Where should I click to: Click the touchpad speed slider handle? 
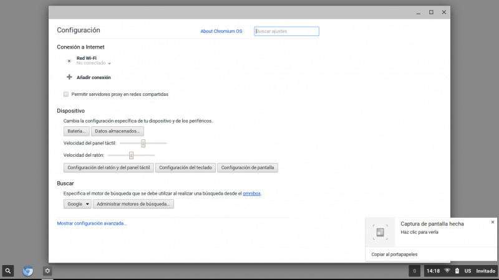[143, 143]
